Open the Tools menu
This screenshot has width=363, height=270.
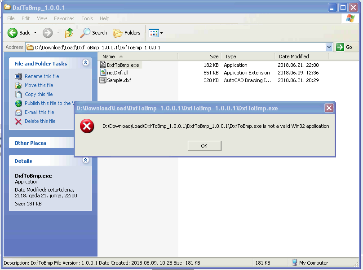[87, 18]
